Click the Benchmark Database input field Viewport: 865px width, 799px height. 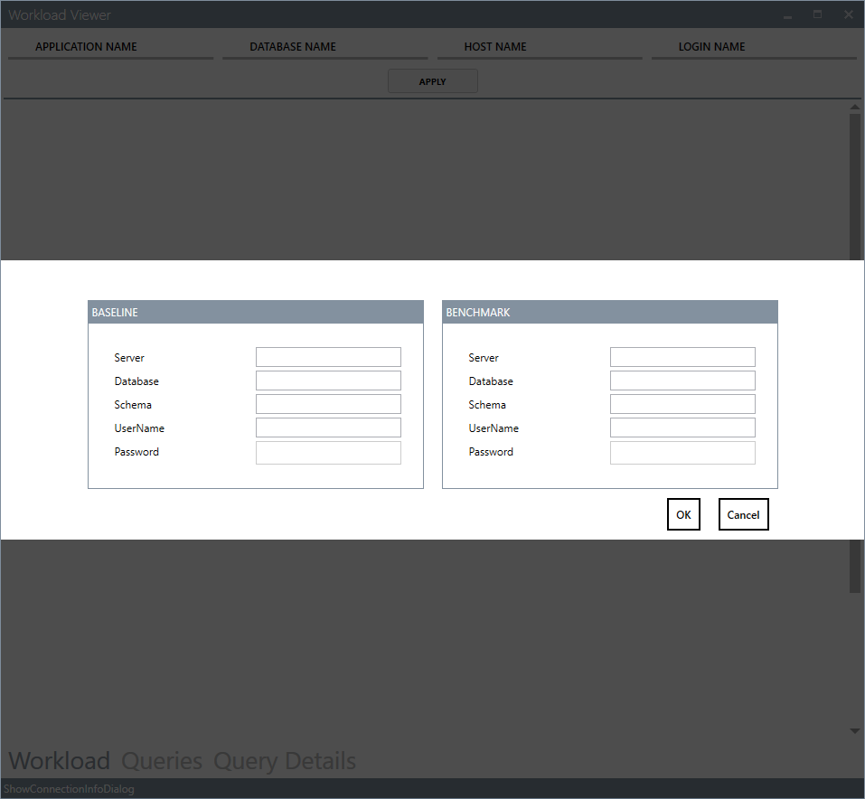(x=682, y=381)
